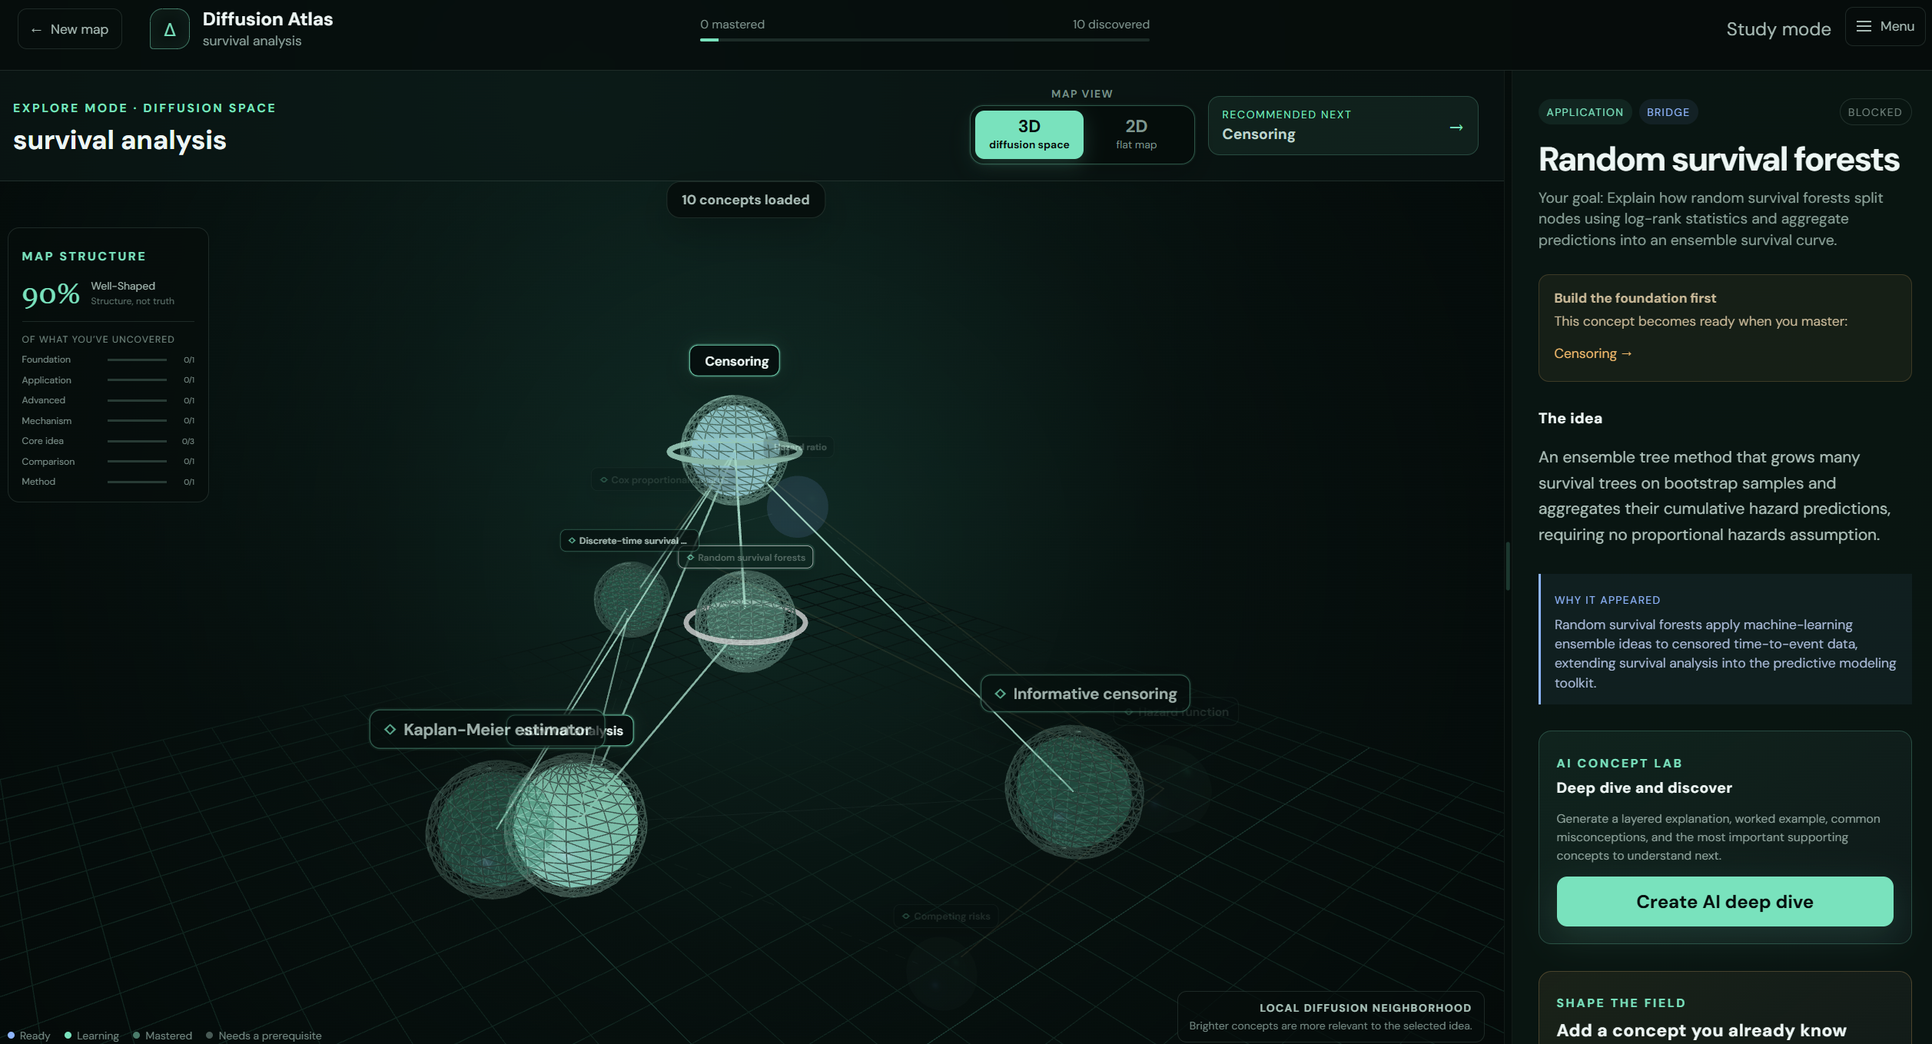The image size is (1932, 1044).
Task: Click the BLOCKED status badge
Action: pyautogui.click(x=1874, y=112)
